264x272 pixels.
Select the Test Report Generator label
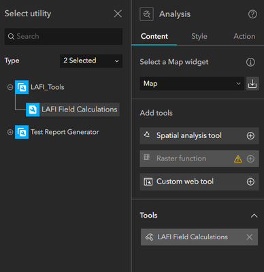point(65,132)
